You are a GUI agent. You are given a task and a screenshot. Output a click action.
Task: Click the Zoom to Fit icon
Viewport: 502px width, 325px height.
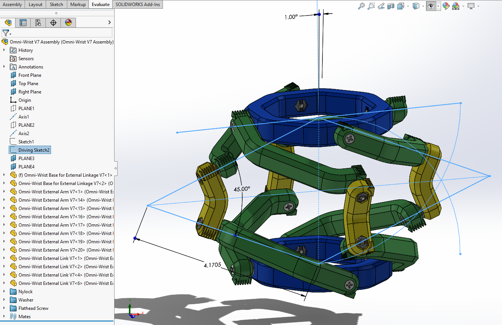click(x=361, y=6)
